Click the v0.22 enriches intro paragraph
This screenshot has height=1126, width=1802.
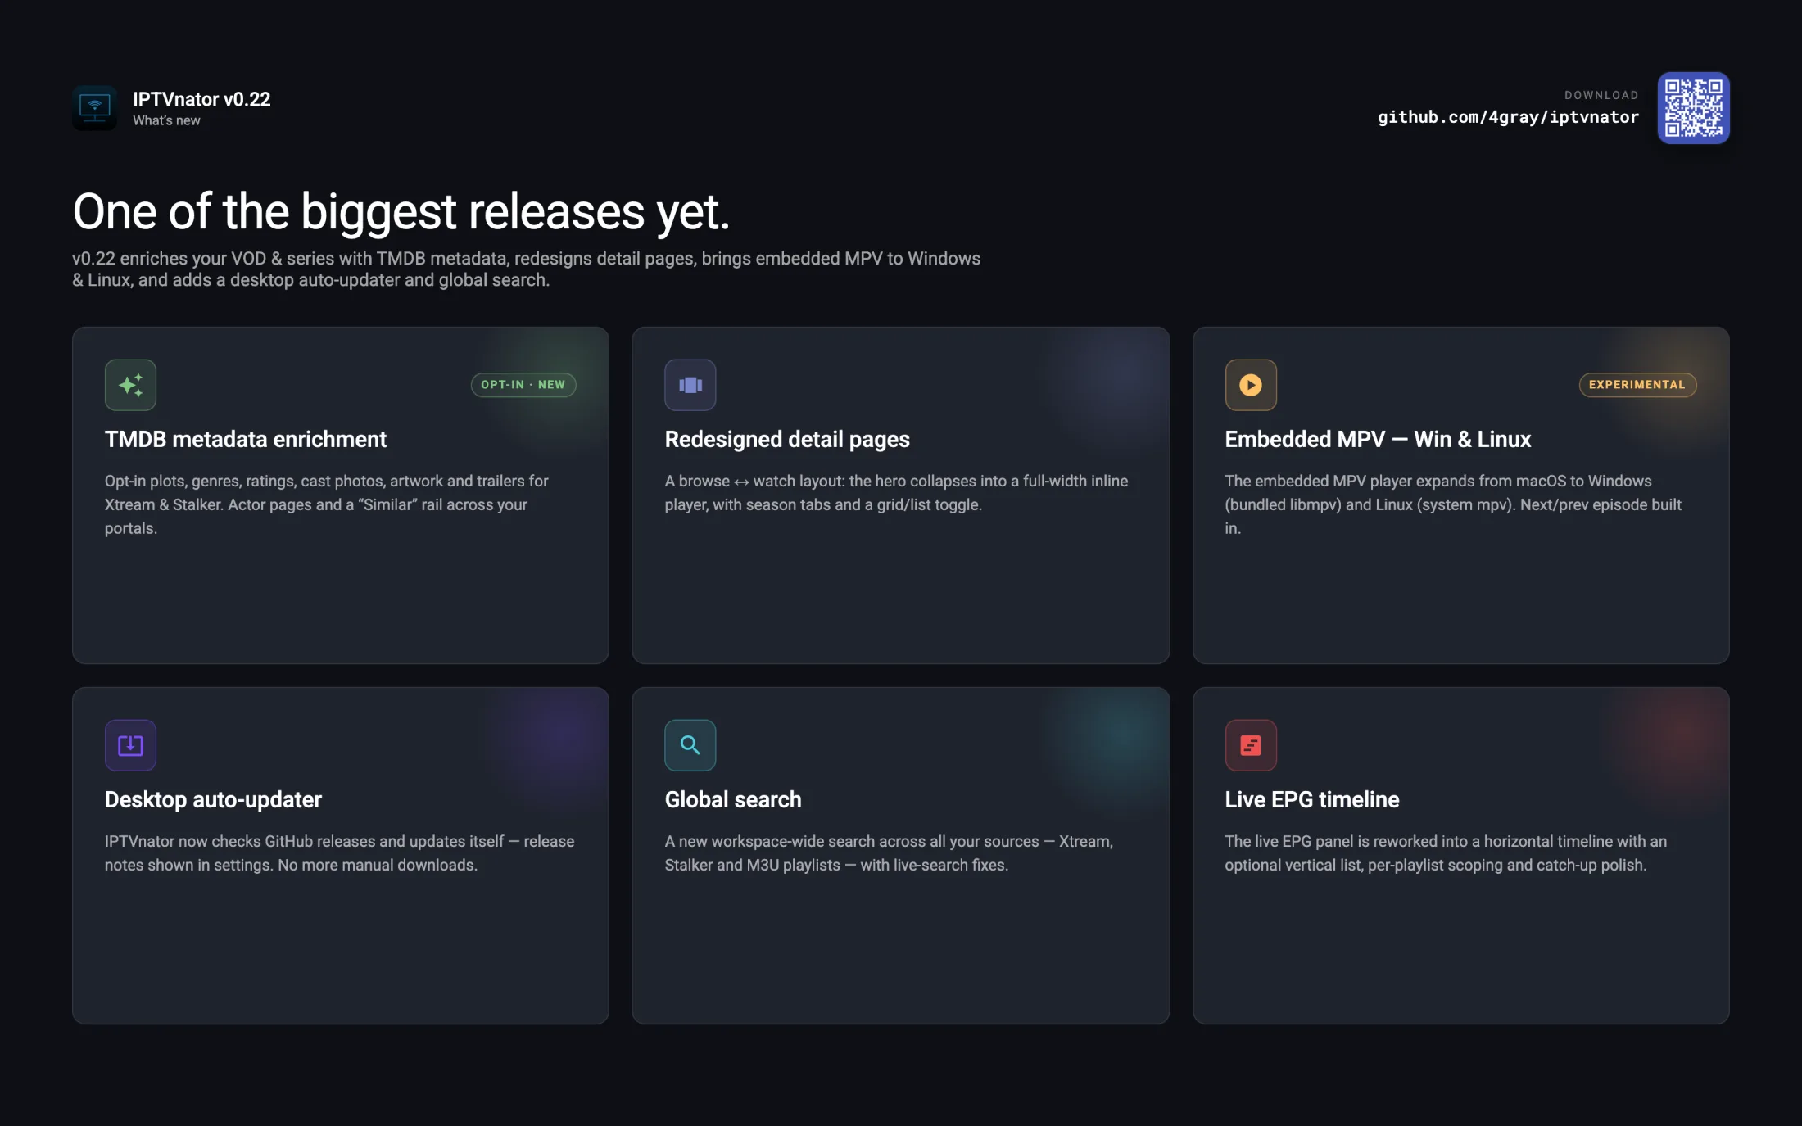526,269
